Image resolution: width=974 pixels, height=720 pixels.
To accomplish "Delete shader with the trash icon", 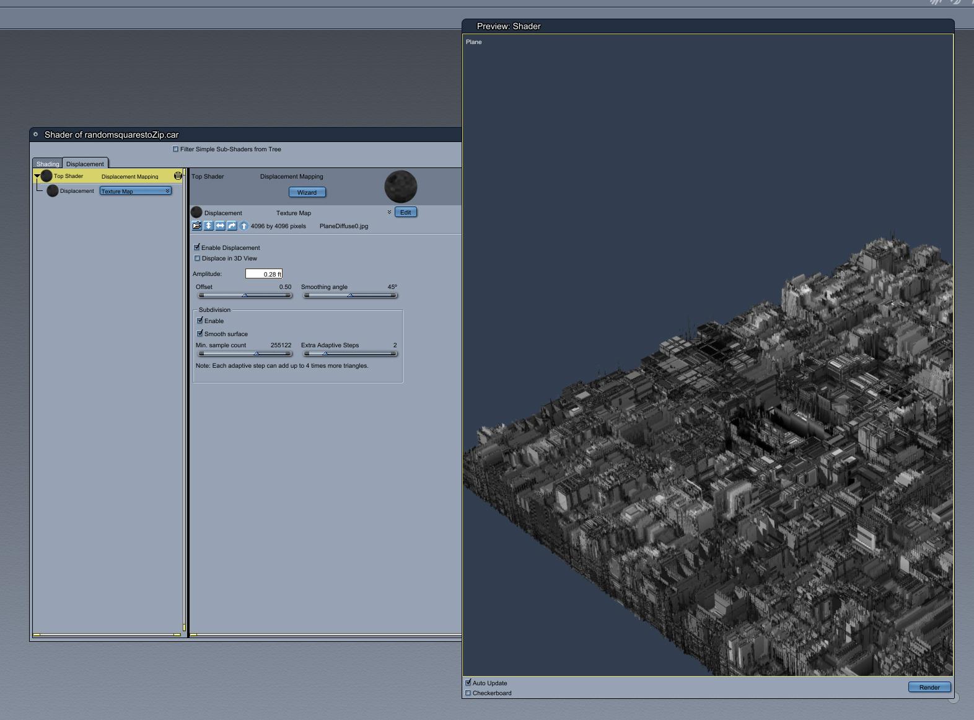I will [178, 176].
